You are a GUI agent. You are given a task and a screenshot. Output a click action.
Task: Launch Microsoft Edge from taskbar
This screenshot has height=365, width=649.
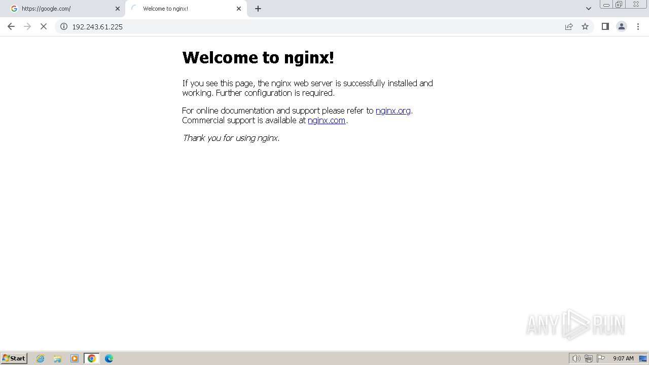[x=109, y=358]
